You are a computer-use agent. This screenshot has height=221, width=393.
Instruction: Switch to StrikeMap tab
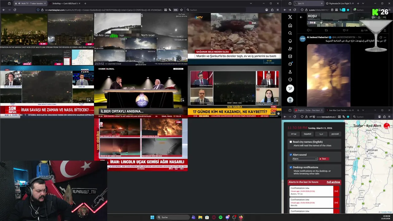(x=65, y=3)
